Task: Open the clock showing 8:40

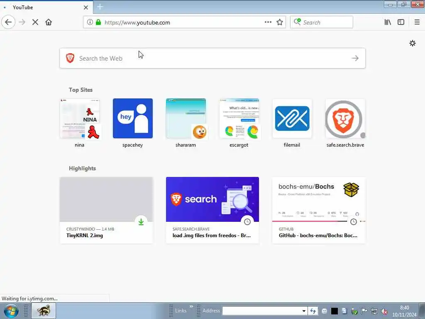Action: click(x=404, y=311)
